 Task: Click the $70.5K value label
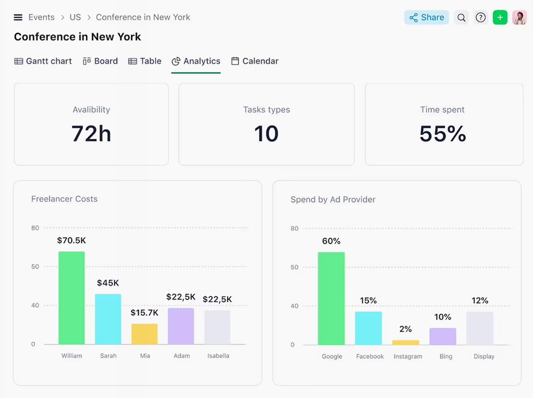click(x=71, y=240)
